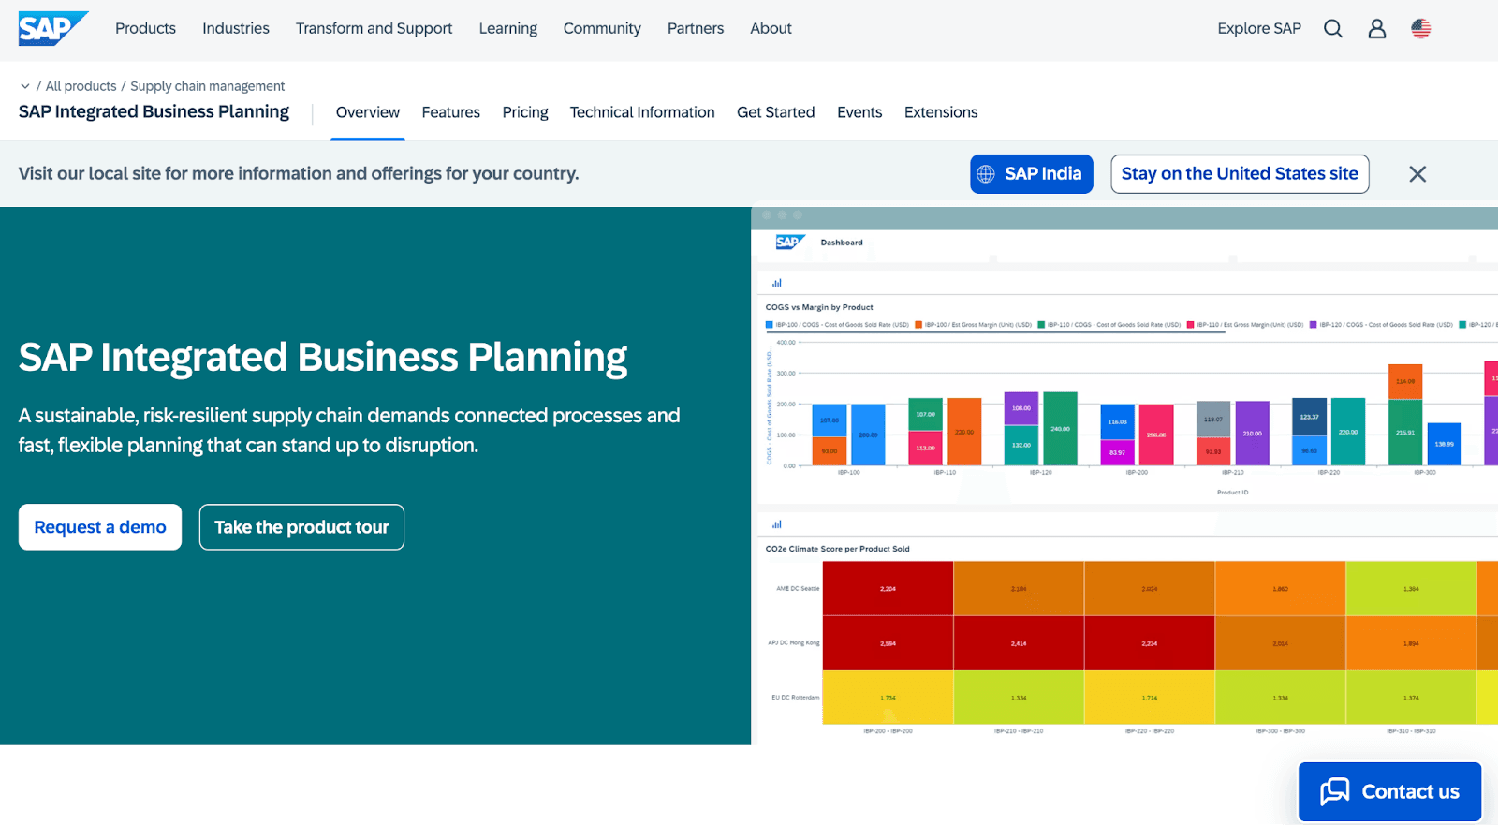Click the red heatmap cell showing 2,204
This screenshot has height=825, width=1498.
[x=888, y=589]
